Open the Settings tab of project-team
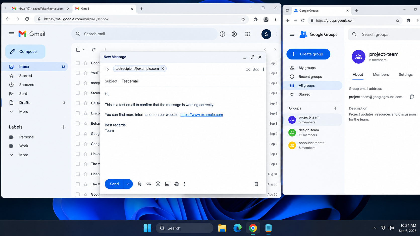The height and width of the screenshot is (236, 420). click(x=406, y=74)
